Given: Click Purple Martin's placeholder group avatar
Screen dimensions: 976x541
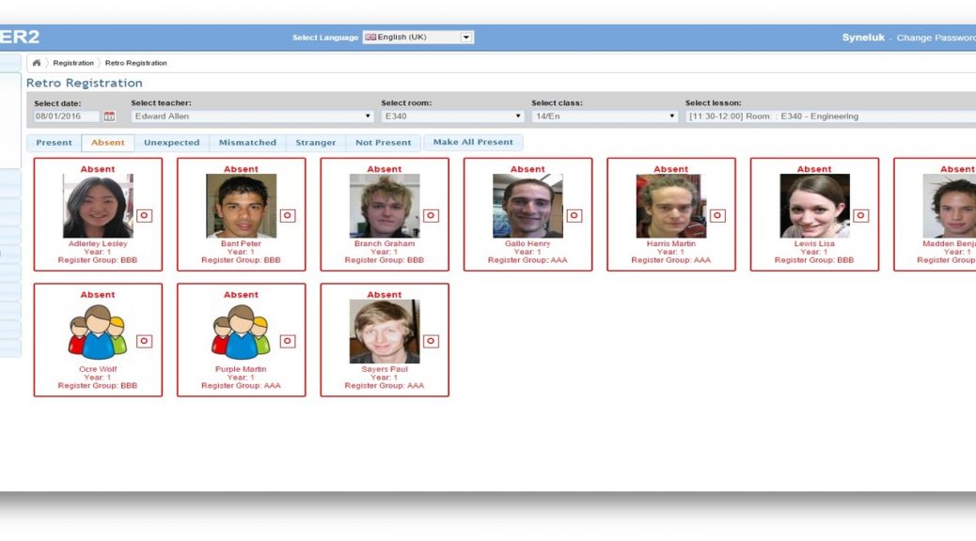Looking at the screenshot, I should coord(241,332).
